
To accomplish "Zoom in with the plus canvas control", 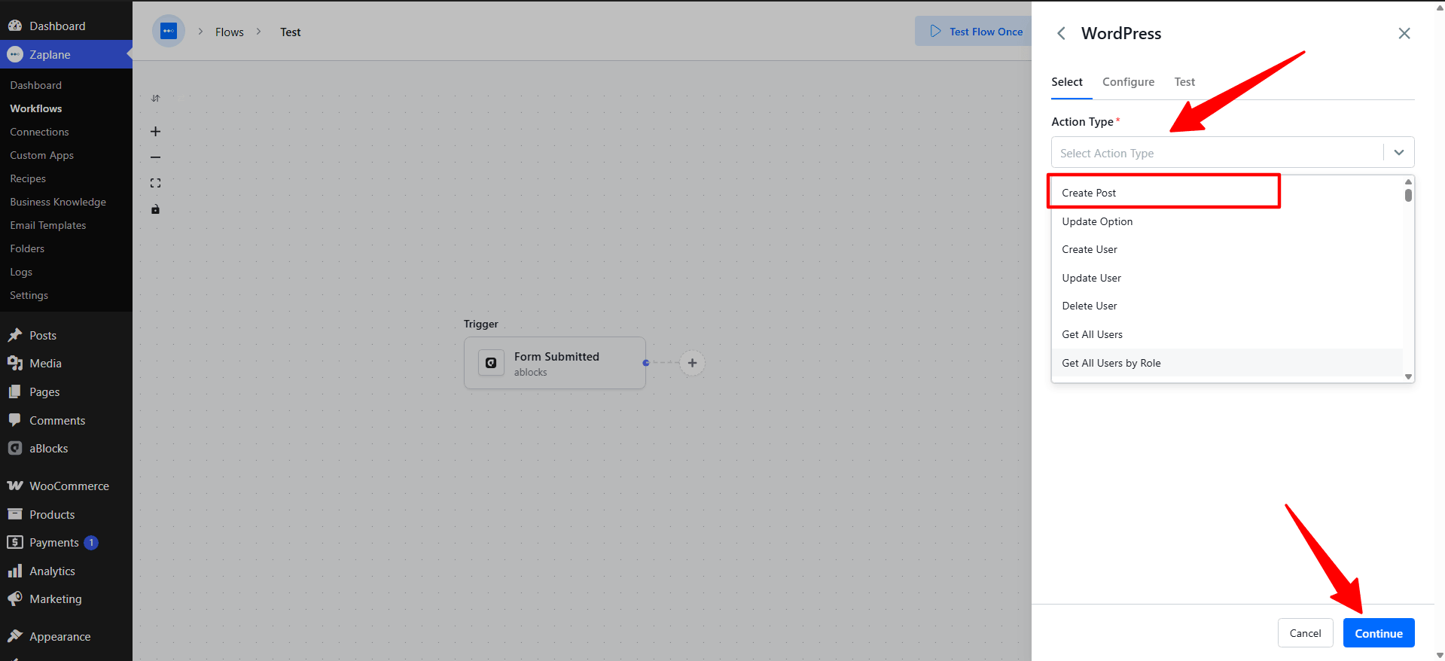I will tap(156, 132).
